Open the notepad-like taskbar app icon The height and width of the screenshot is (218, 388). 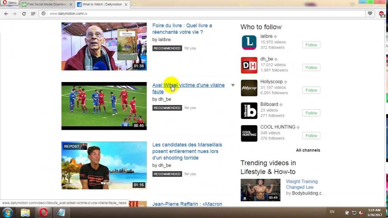click(62, 213)
